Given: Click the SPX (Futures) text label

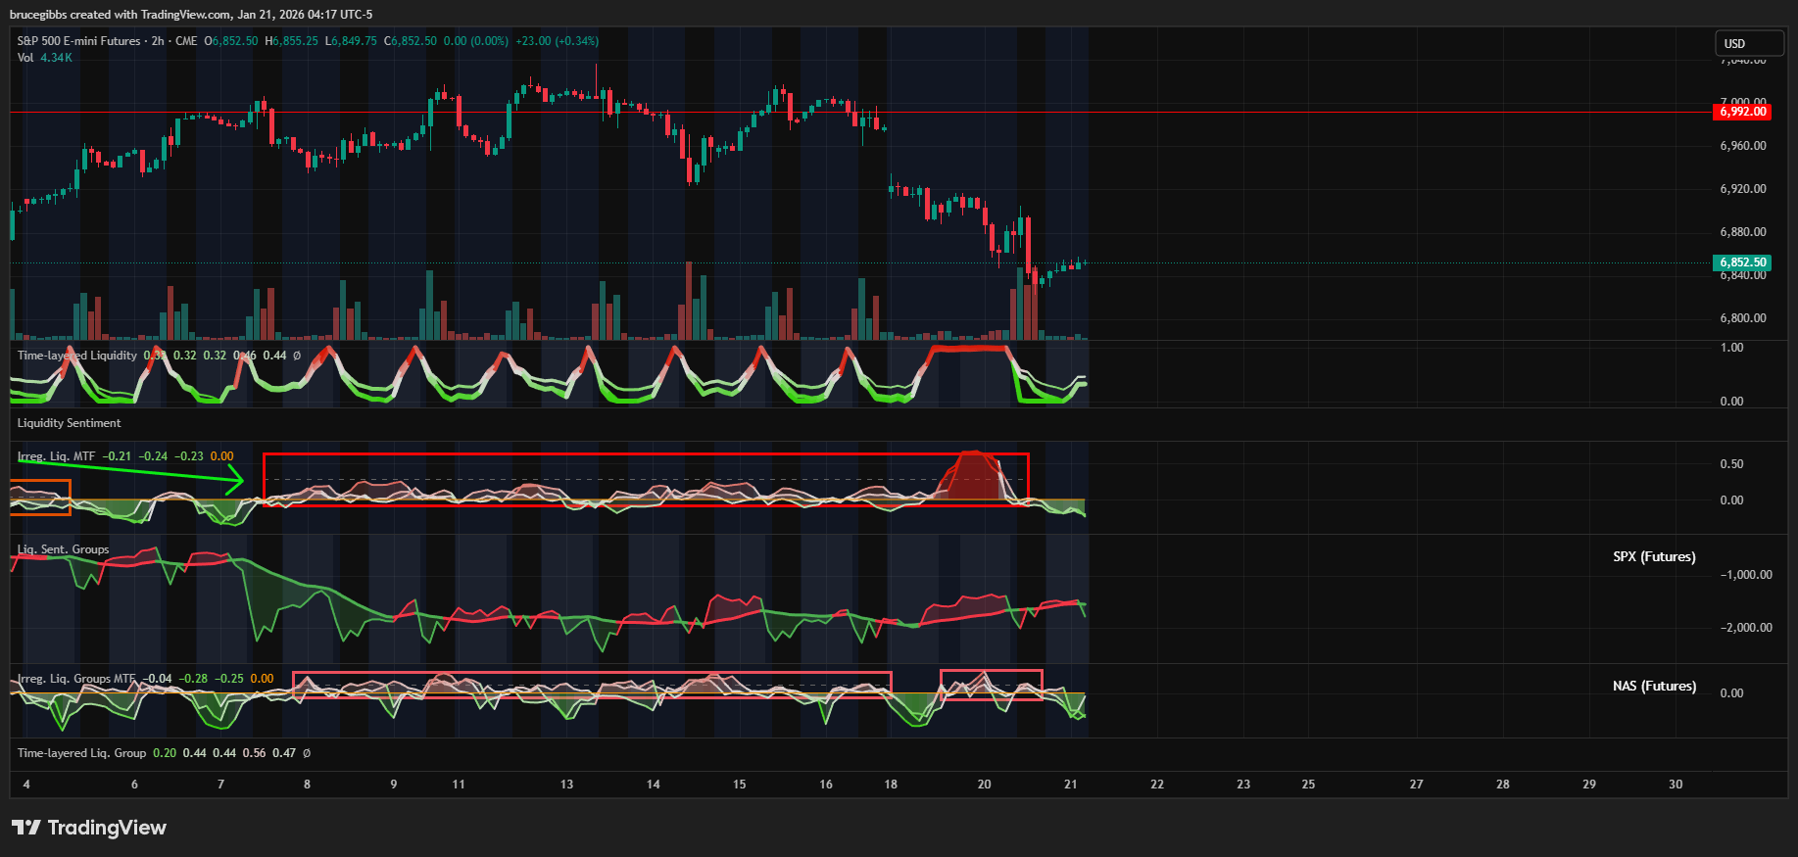Looking at the screenshot, I should tap(1654, 556).
